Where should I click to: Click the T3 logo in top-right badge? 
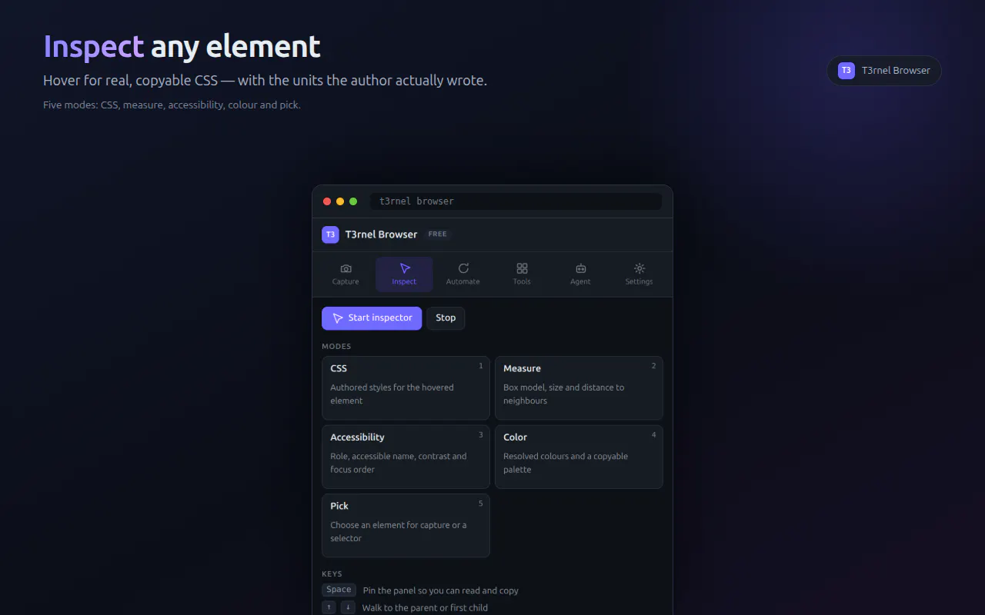click(846, 71)
